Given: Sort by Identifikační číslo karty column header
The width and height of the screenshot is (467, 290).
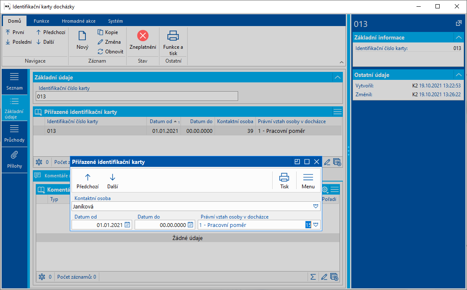Looking at the screenshot, I should pyautogui.click(x=96, y=121).
